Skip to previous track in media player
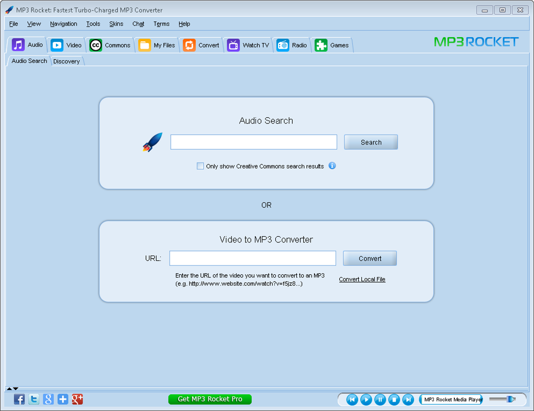This screenshot has width=534, height=411. (x=352, y=399)
